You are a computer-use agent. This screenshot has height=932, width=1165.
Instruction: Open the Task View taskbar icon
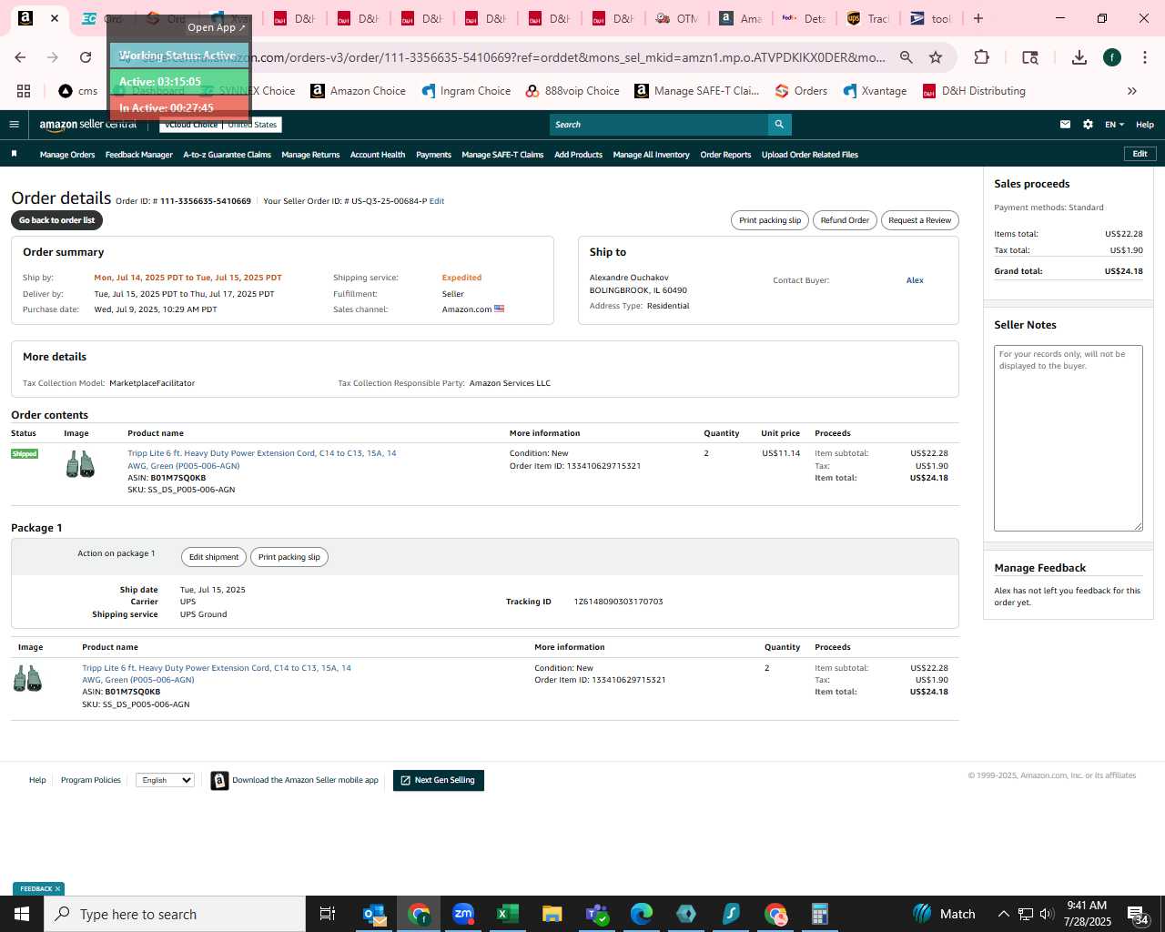[328, 914]
